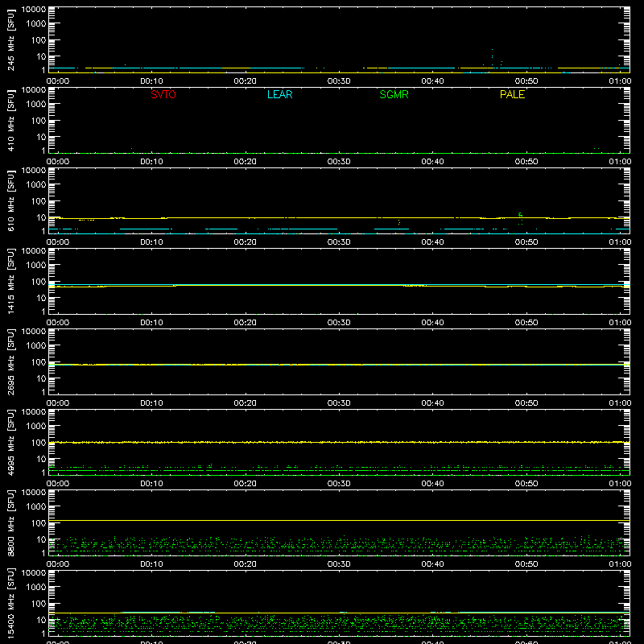Image resolution: width=644 pixels, height=644 pixels.
Task: Select the 1415 MHz [SFU] axis title
Action: click(x=10, y=281)
